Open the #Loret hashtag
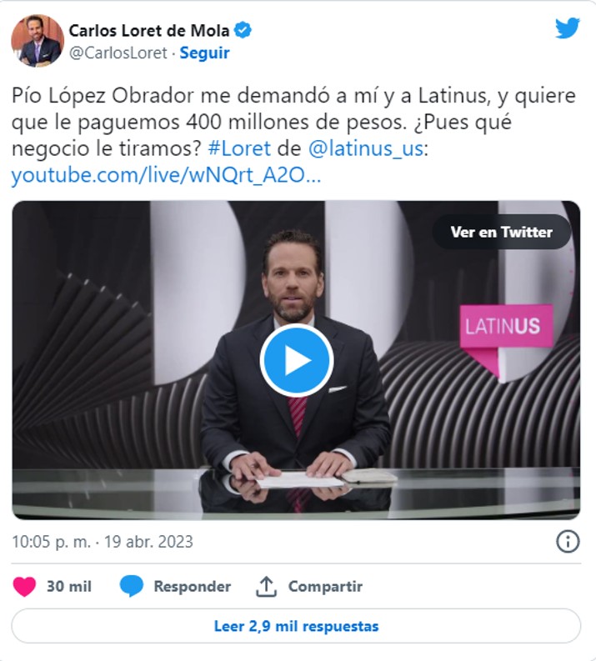This screenshot has width=596, height=661. point(239,148)
